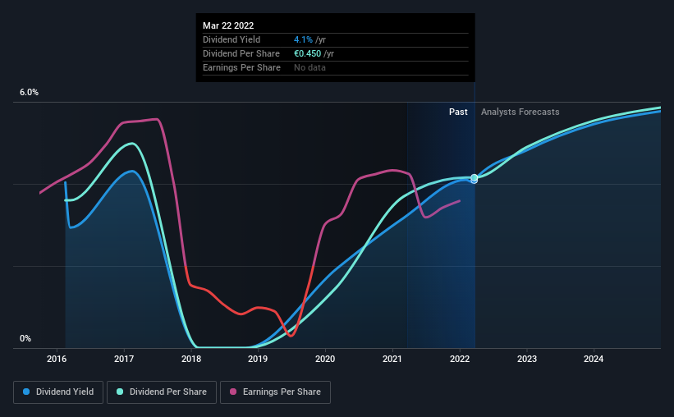Click the 2020 x-axis year label

[325, 359]
